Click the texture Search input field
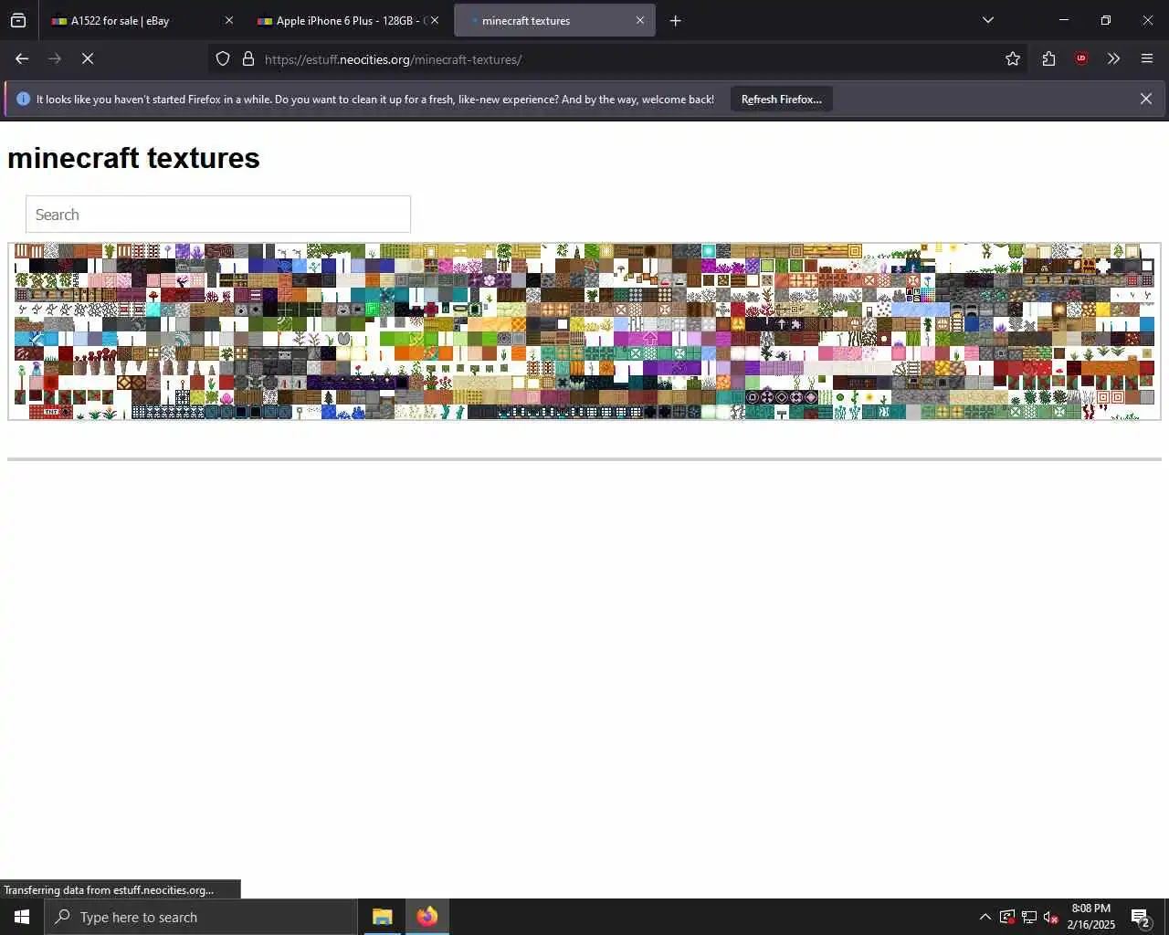Image resolution: width=1169 pixels, height=935 pixels. [x=218, y=215]
